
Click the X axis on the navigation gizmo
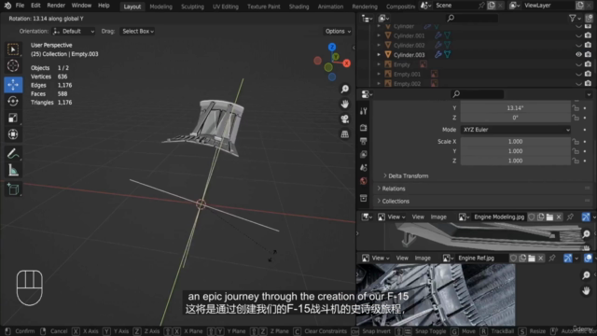[346, 63]
